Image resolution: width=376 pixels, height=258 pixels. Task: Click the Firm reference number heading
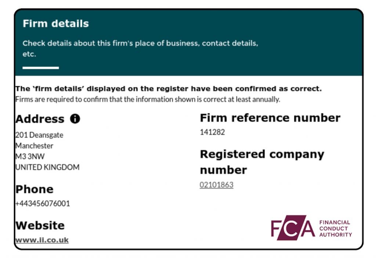[x=270, y=118]
